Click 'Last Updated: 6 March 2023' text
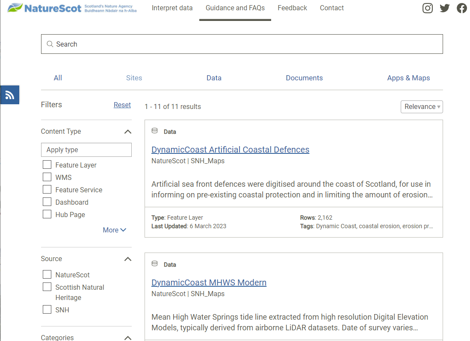This screenshot has width=470, height=341. point(189,226)
